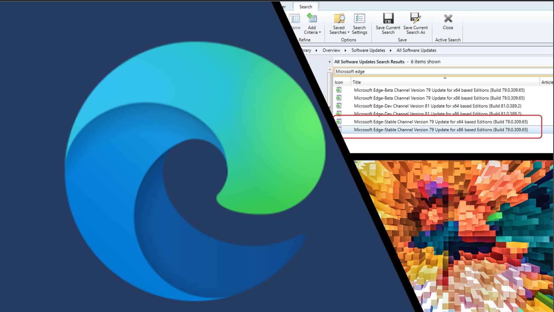Image resolution: width=554 pixels, height=312 pixels.
Task: Click the Overview breadcrumb entry
Action: coord(331,50)
